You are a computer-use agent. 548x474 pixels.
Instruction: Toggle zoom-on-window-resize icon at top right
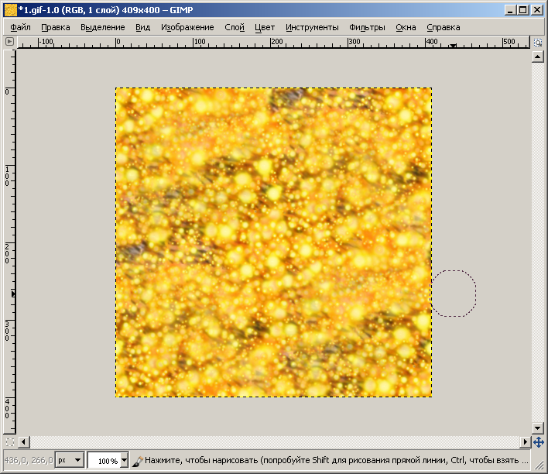(x=538, y=43)
